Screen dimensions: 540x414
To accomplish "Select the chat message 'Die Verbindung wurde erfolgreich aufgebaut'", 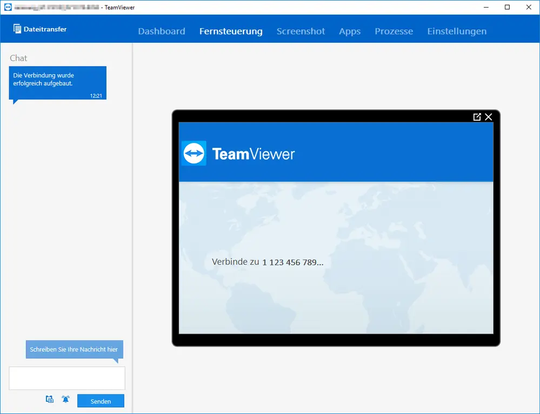I will pyautogui.click(x=57, y=83).
